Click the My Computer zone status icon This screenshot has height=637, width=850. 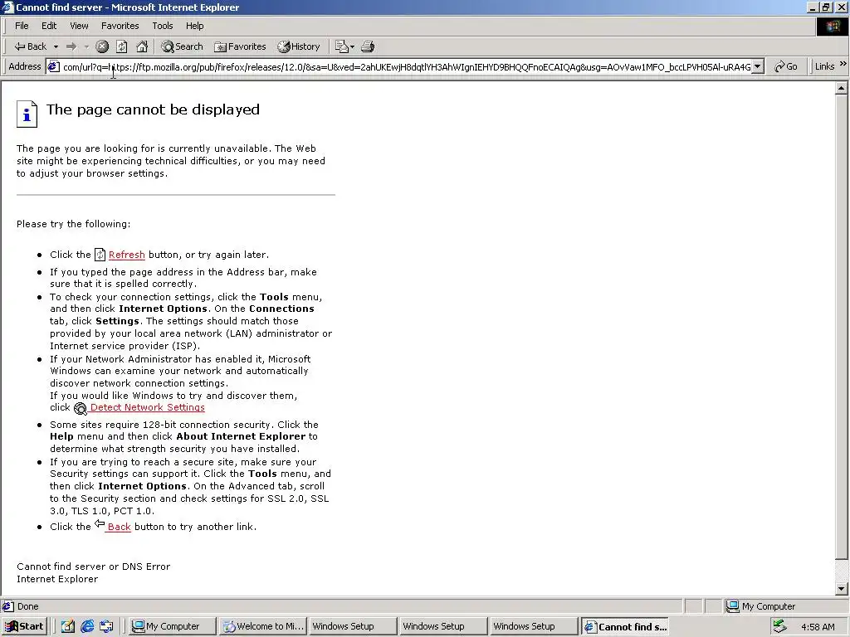click(732, 606)
